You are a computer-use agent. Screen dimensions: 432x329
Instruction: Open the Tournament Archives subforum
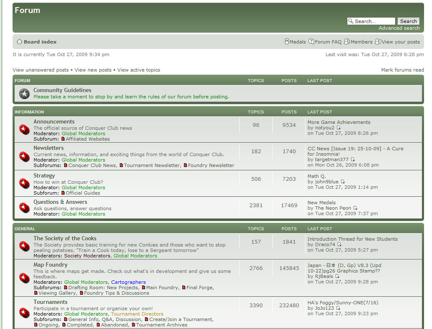tap(161, 325)
